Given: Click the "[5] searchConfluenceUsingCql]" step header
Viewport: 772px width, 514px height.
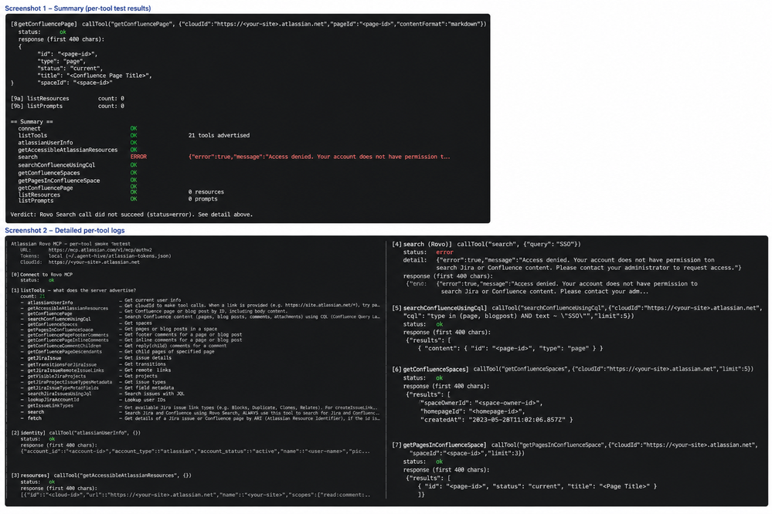Looking at the screenshot, I should coord(440,308).
